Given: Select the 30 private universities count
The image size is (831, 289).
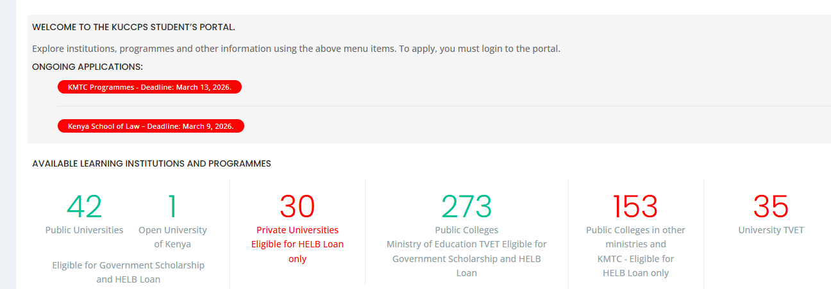Looking at the screenshot, I should (x=298, y=206).
